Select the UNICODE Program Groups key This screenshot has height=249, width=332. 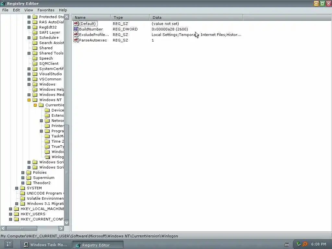tap(45, 193)
